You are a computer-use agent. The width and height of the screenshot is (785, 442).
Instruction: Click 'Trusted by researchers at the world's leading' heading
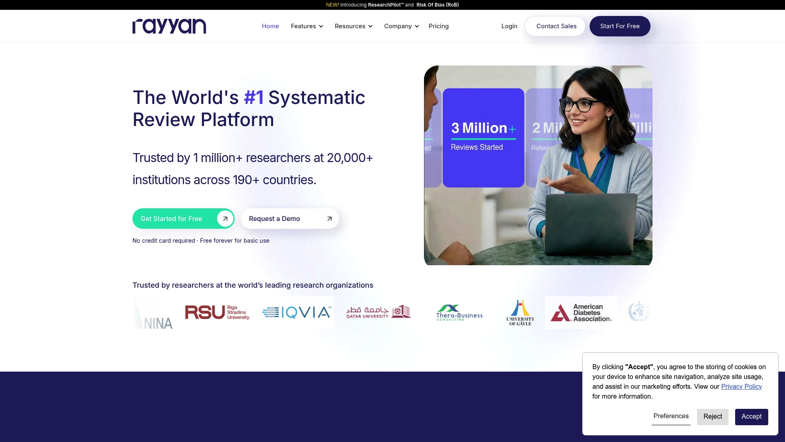click(x=253, y=285)
